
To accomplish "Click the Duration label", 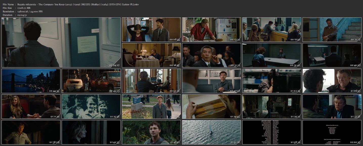I will pos(8,15).
